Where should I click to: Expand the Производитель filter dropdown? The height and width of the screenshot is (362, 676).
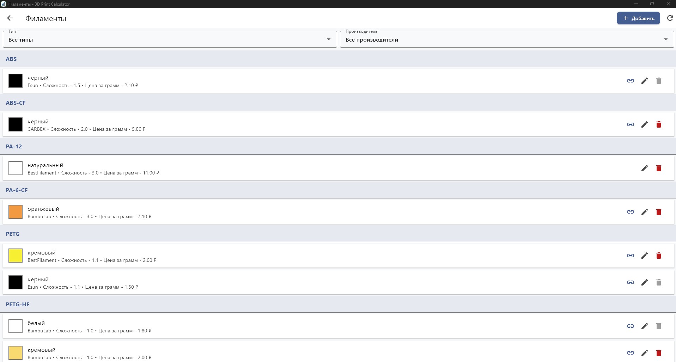coord(507,39)
